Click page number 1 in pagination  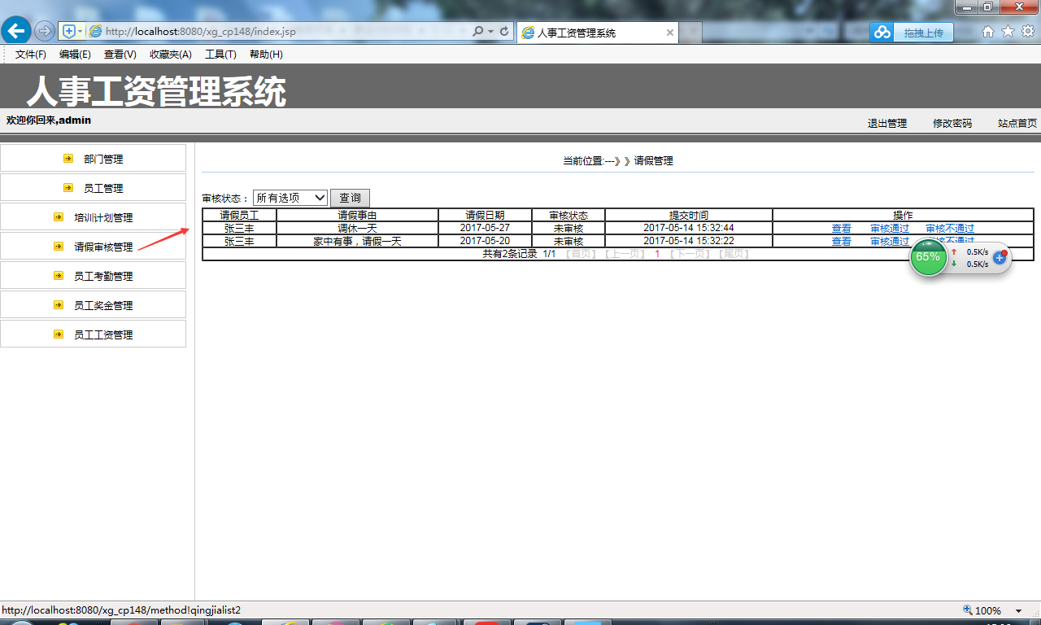click(x=657, y=254)
